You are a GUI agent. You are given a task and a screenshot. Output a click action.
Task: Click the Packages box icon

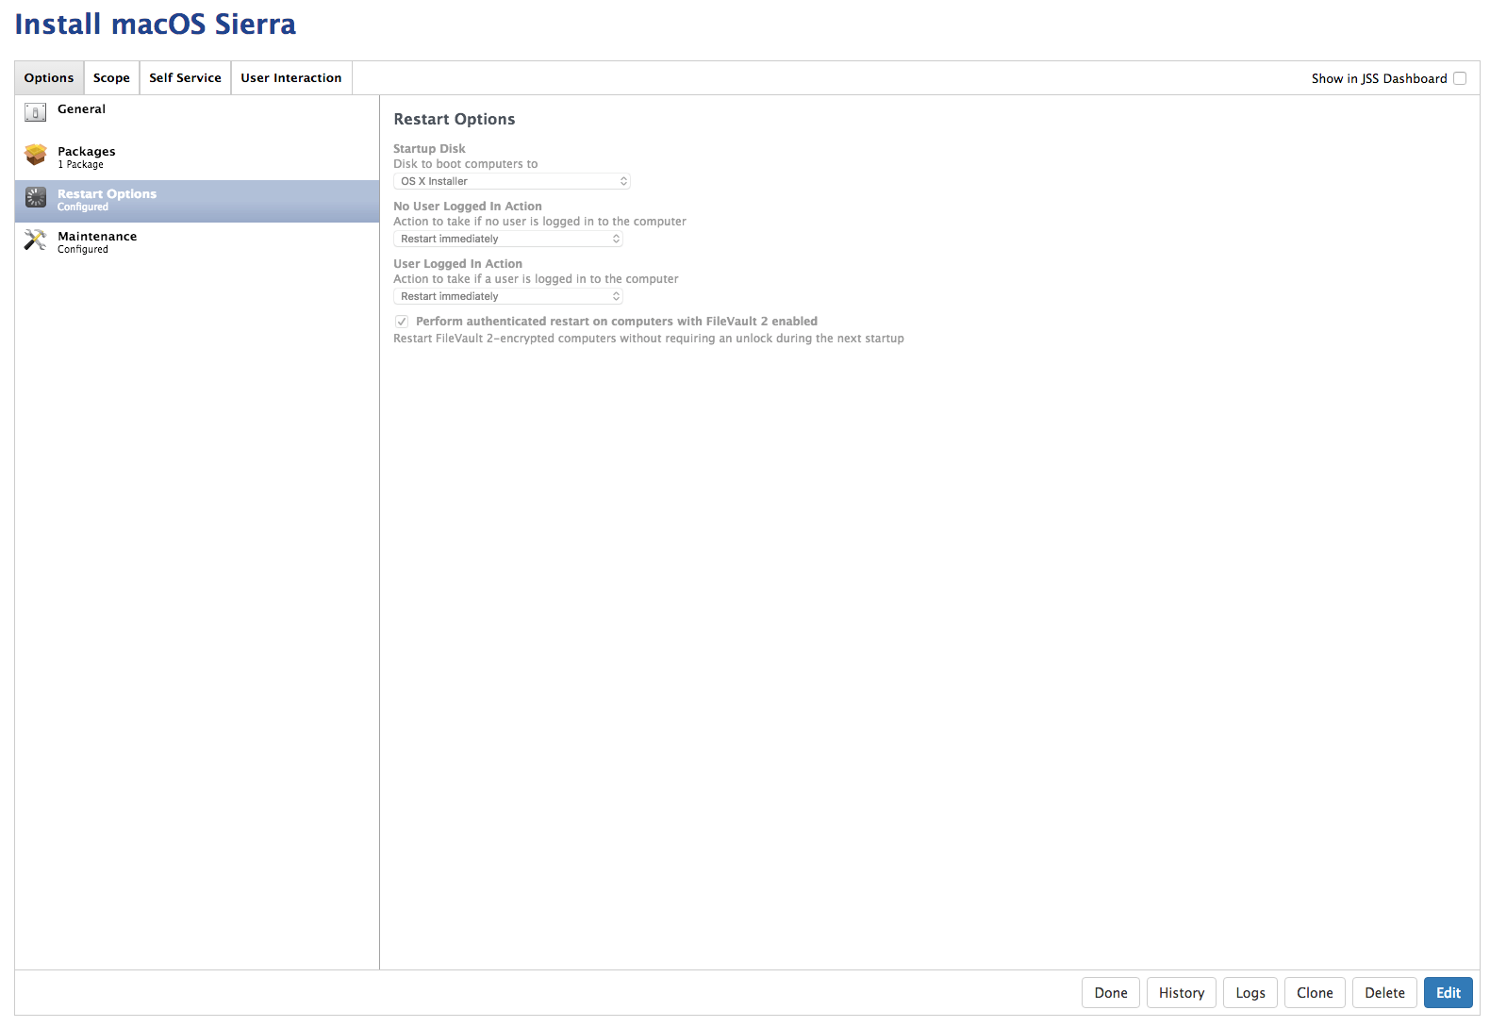coord(35,155)
